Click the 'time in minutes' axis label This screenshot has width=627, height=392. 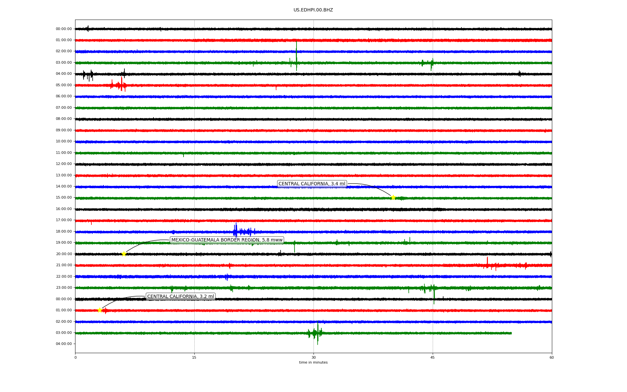coord(313,363)
